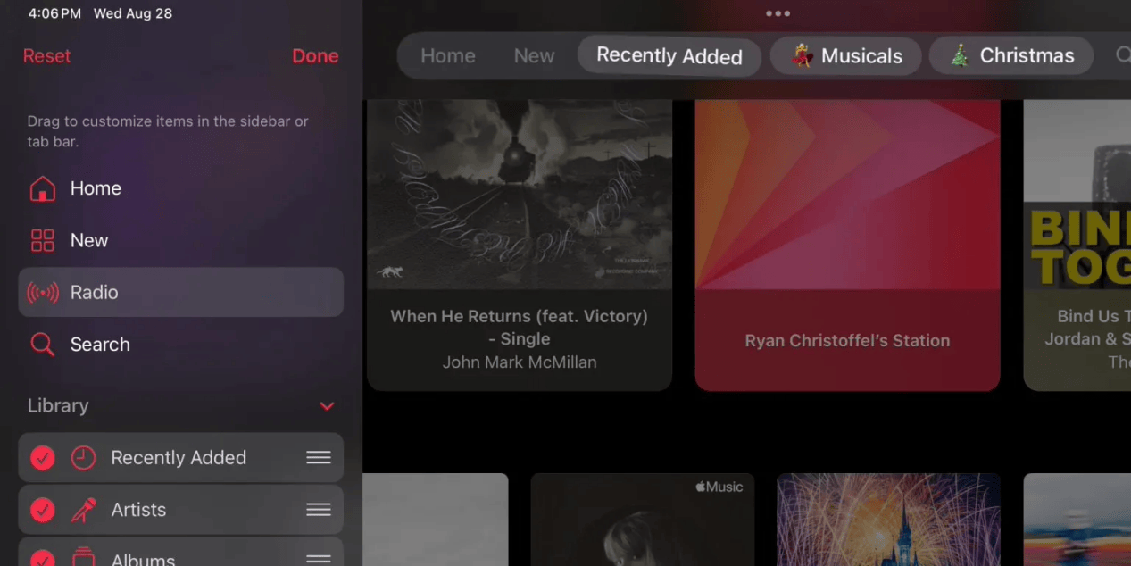Screen dimensions: 1131x566
Task: Click the Ryan Christoffel's Station title
Action: coord(847,341)
